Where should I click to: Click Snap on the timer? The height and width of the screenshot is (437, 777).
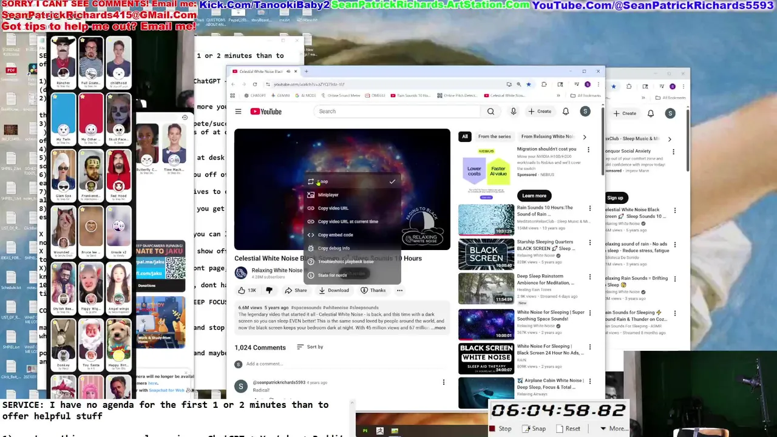(534, 429)
